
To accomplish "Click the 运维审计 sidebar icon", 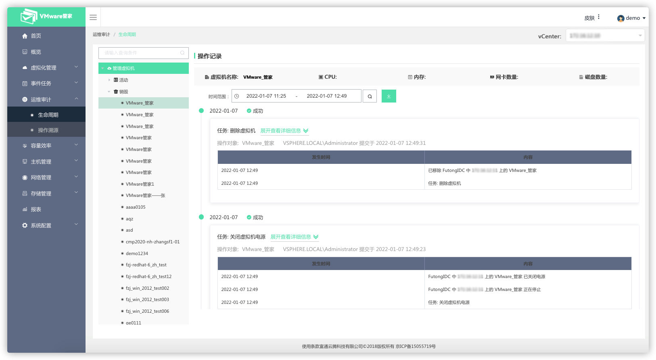I will tap(25, 100).
